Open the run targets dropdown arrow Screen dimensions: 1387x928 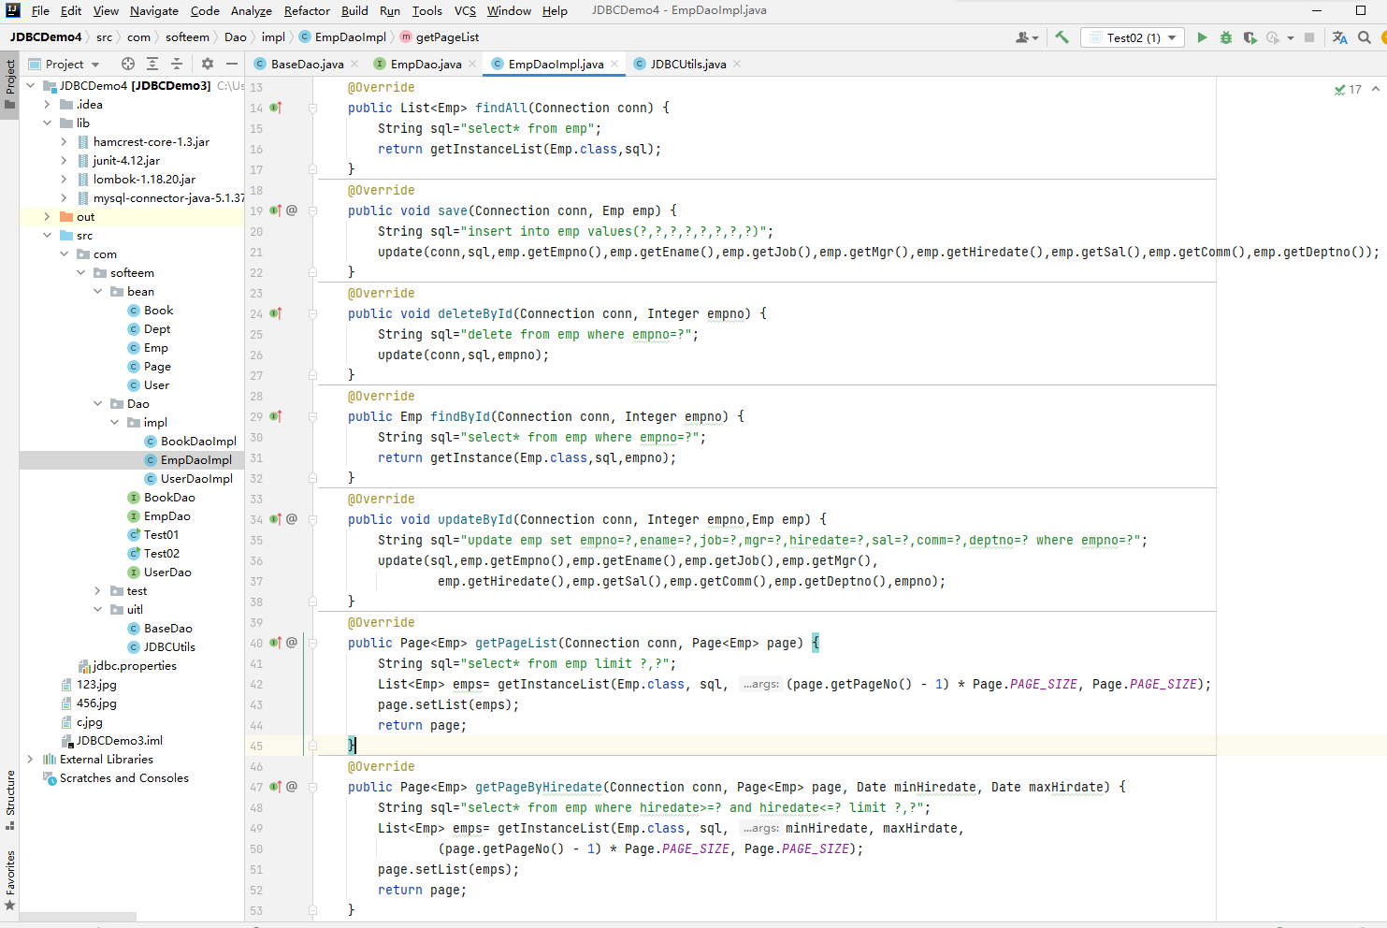tap(1291, 37)
